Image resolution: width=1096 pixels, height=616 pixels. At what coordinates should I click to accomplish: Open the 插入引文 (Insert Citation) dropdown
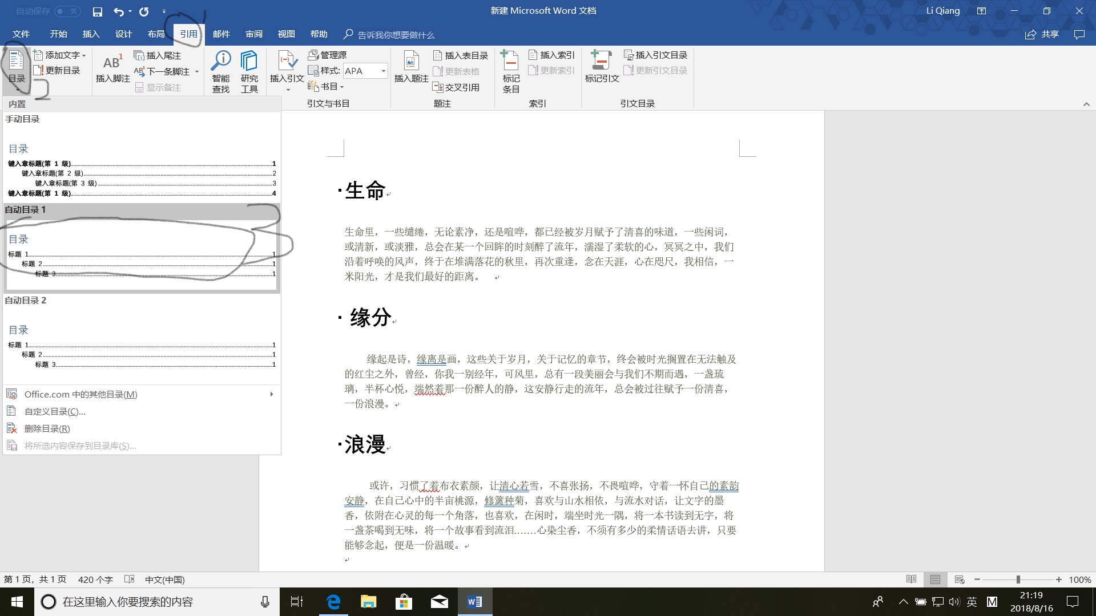[x=286, y=68]
